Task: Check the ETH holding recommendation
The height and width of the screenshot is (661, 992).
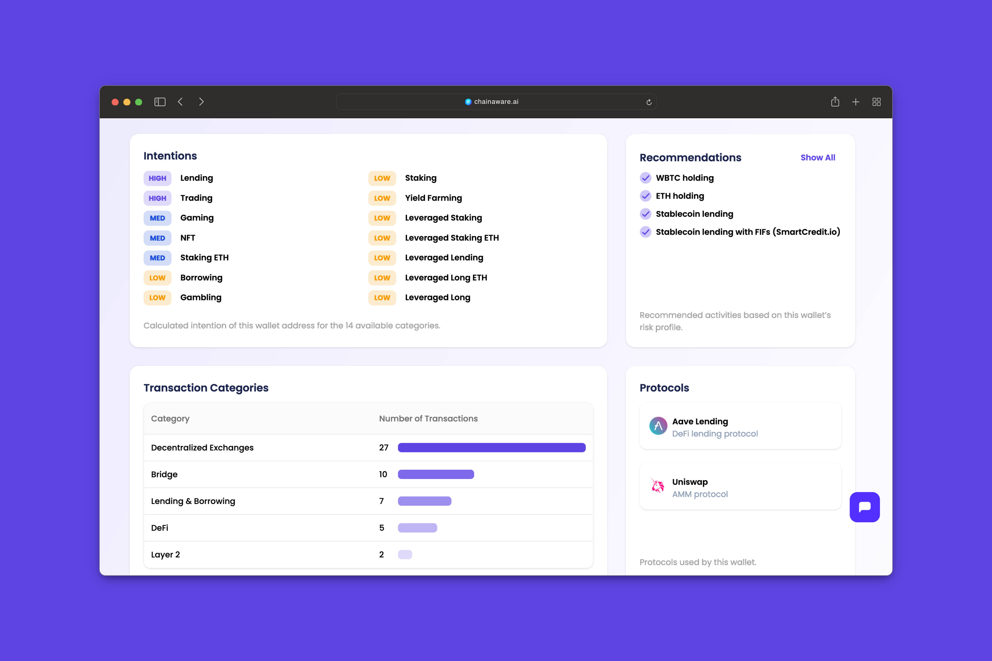Action: 645,196
